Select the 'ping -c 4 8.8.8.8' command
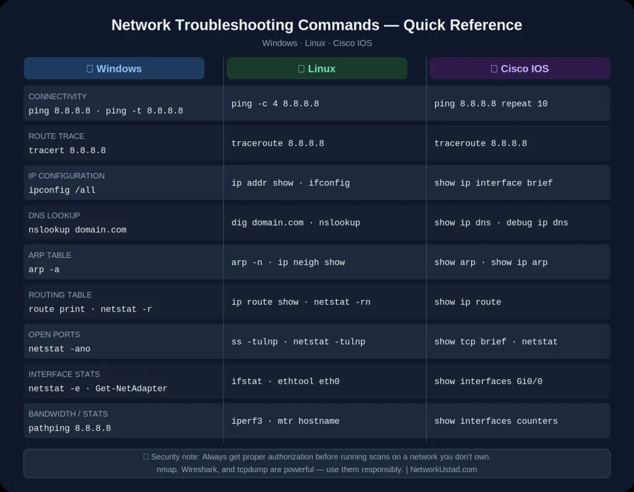Viewport: 634px width, 492px height. (275, 103)
